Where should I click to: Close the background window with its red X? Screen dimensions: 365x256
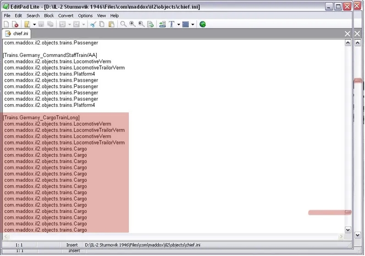pyautogui.click(x=357, y=6)
